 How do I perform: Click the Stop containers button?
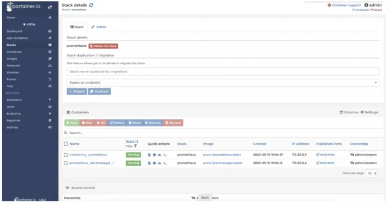click(87, 123)
